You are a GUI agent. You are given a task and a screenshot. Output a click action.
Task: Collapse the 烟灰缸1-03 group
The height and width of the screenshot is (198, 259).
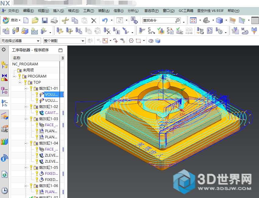coord(26,119)
